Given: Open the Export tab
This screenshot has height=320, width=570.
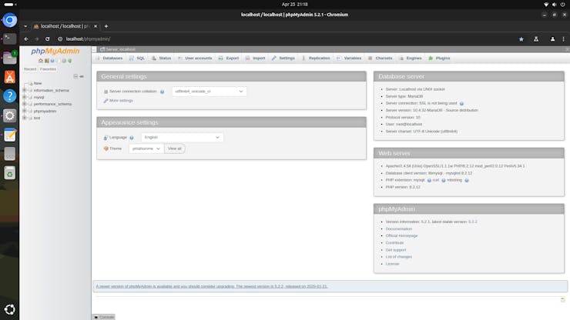Looking at the screenshot, I should pyautogui.click(x=229, y=58).
